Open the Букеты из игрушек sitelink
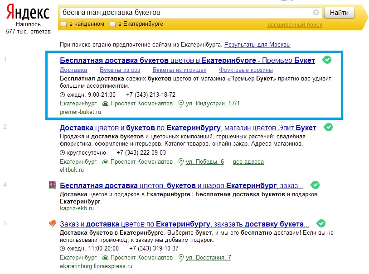 click(180, 70)
